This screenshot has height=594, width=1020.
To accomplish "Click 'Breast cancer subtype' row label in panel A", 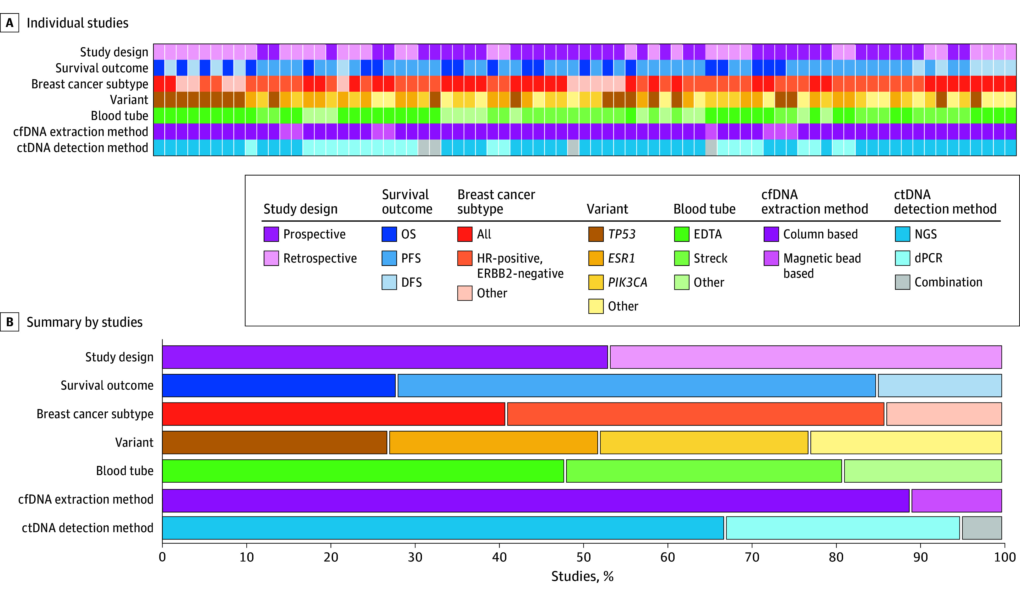I will [x=90, y=84].
